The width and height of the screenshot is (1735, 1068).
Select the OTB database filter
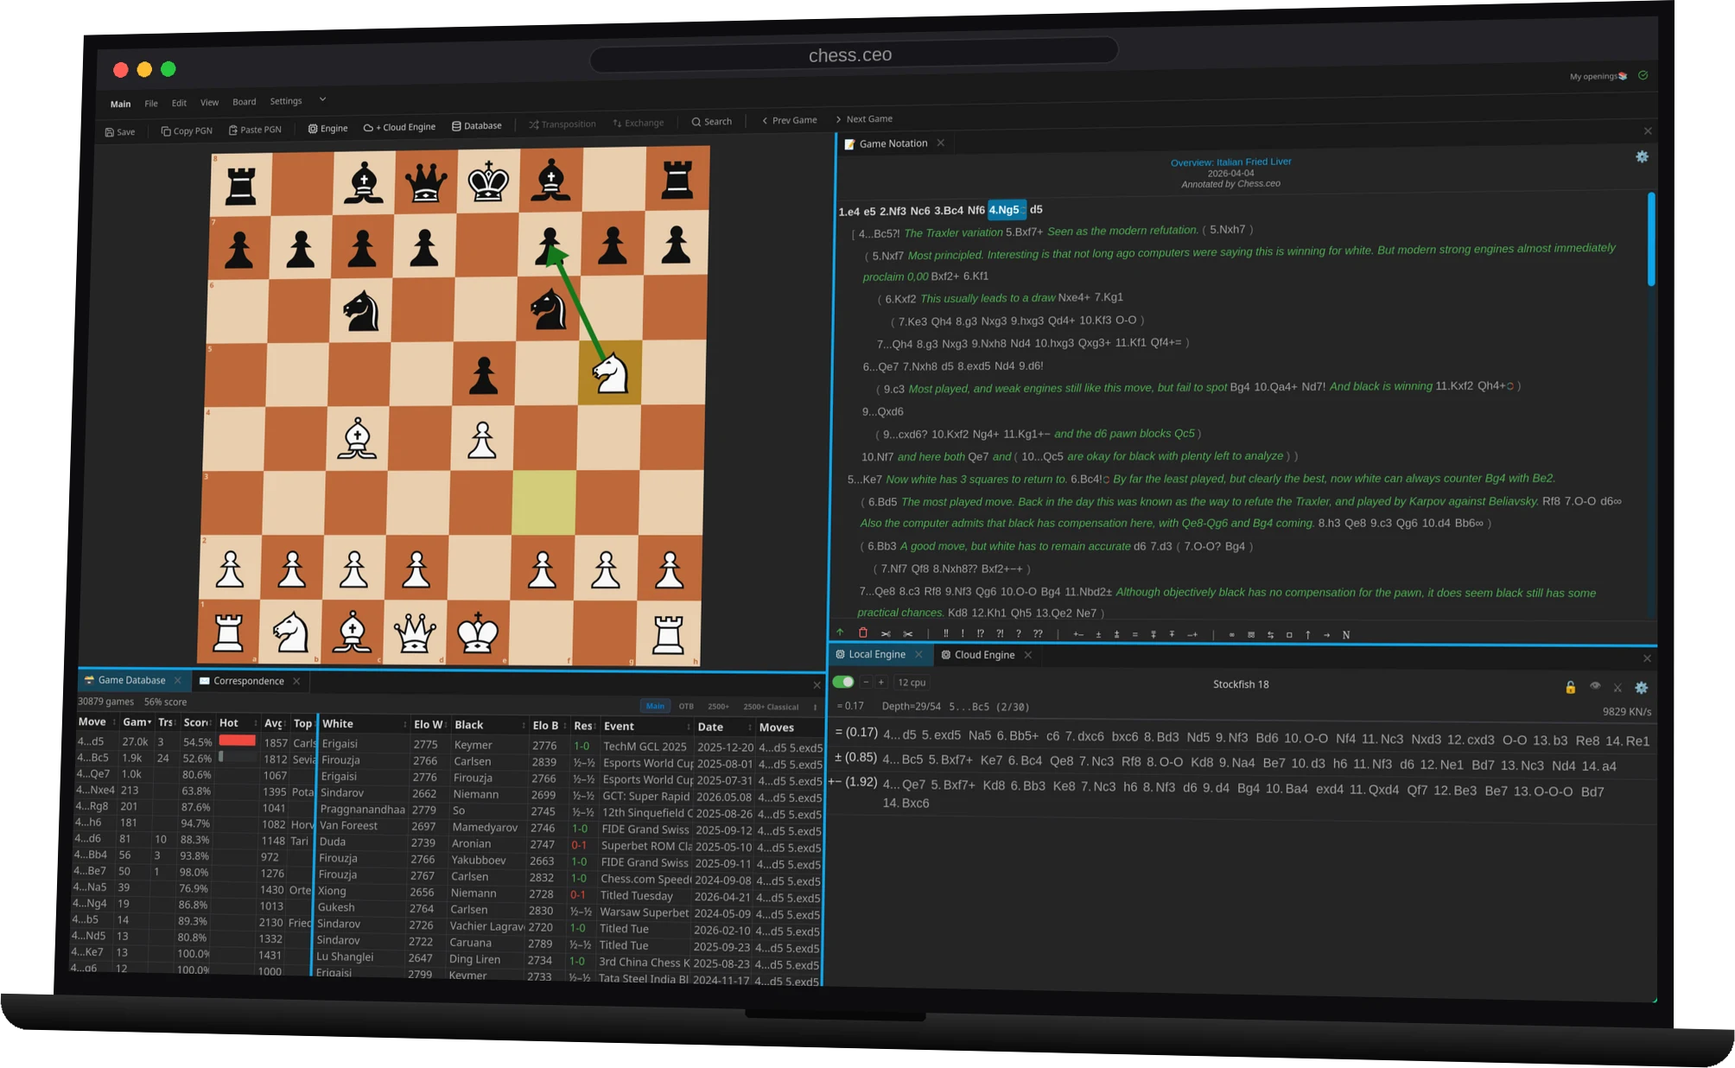(686, 706)
